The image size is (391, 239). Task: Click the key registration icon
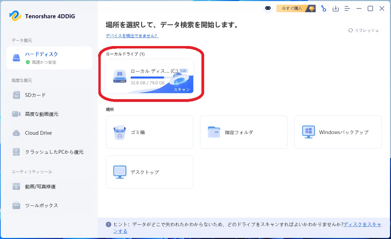point(324,8)
